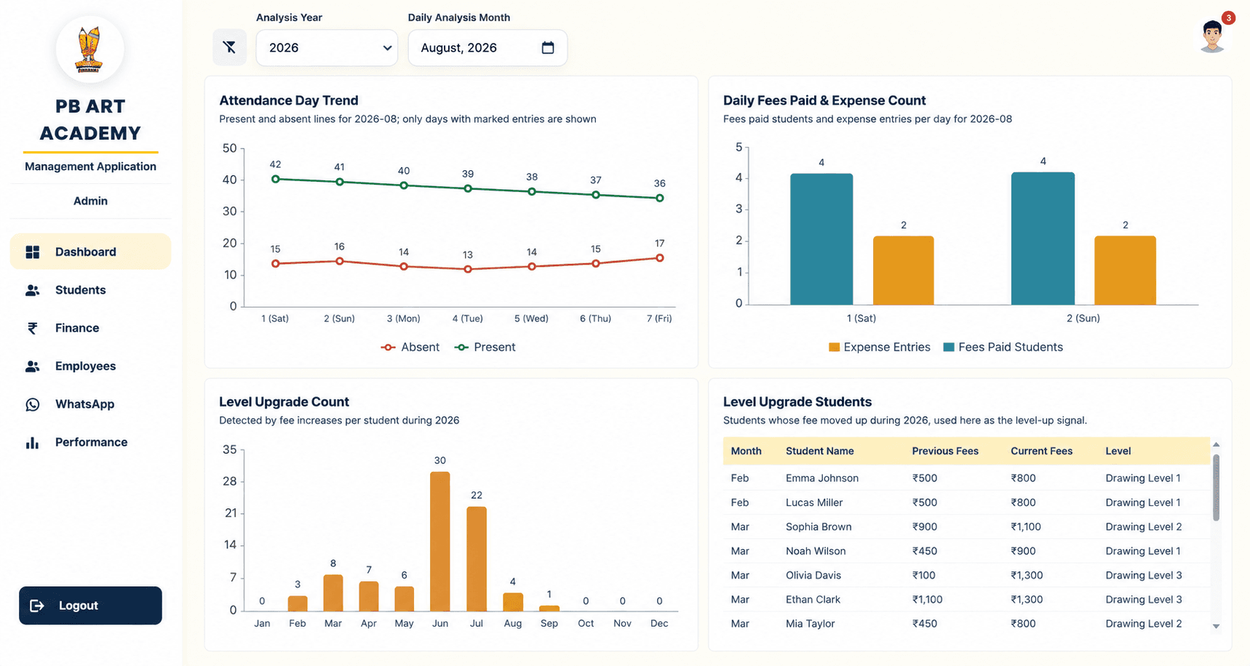Open the Performance page
Image resolution: width=1250 pixels, height=666 pixels.
point(90,442)
